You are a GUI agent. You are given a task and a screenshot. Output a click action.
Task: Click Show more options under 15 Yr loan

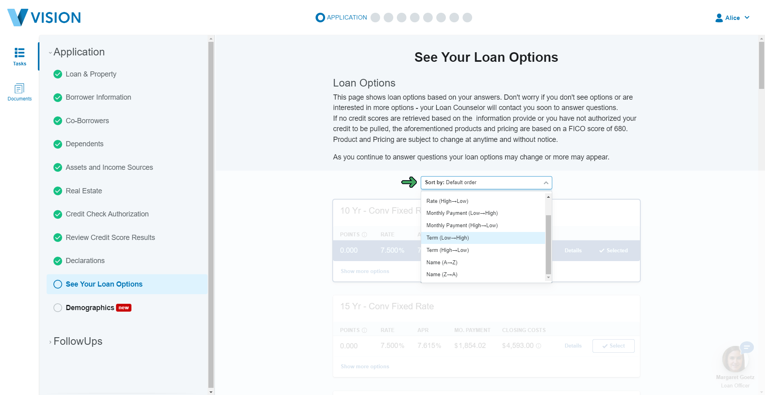[x=365, y=367]
